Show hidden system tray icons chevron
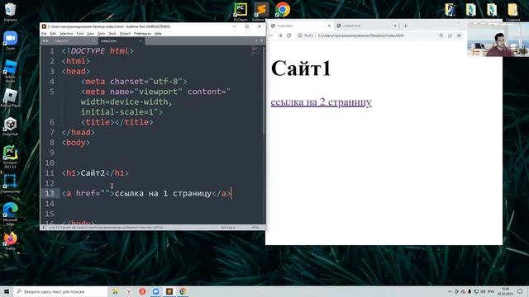Screen dimensions: 529x297 tap(450, 291)
